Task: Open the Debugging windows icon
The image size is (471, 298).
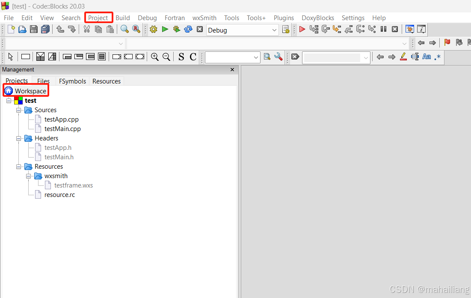Action: [410, 29]
